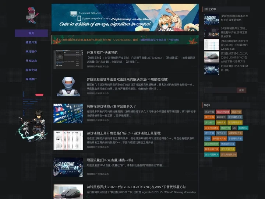Select the 鼠标问题解决 tag

point(212,154)
